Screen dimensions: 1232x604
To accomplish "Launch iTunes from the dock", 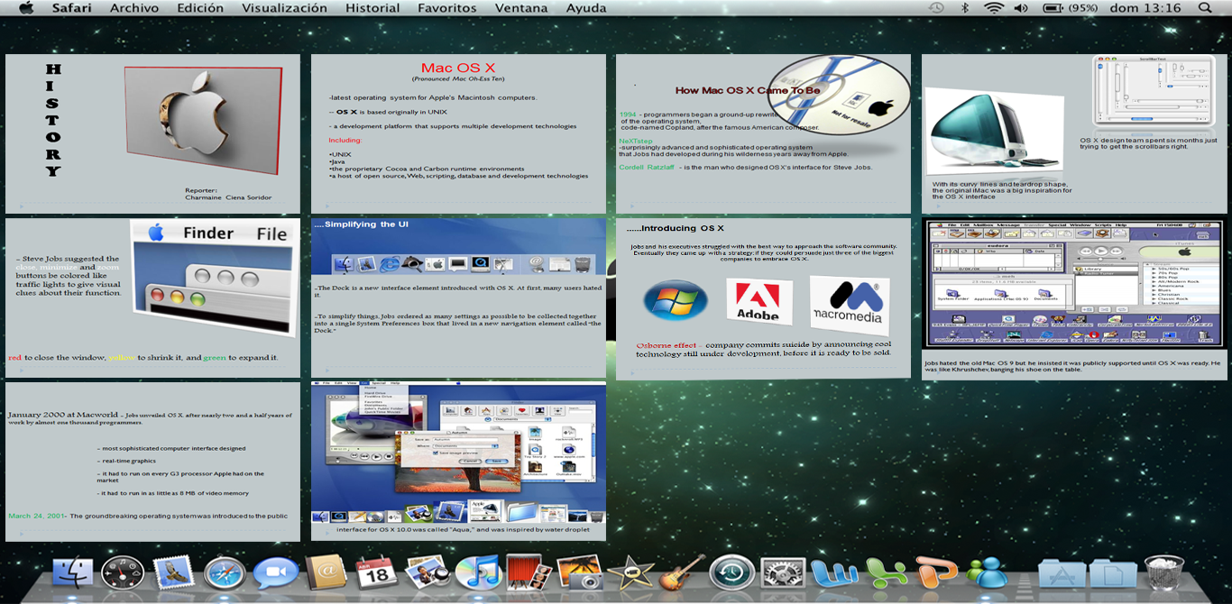I will (x=478, y=572).
